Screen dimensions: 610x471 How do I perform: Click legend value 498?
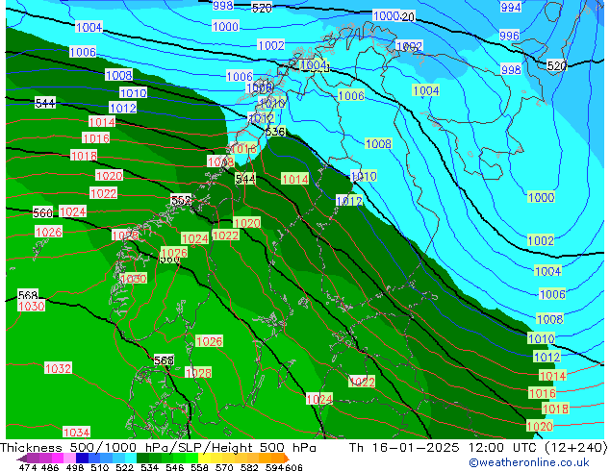(75, 467)
